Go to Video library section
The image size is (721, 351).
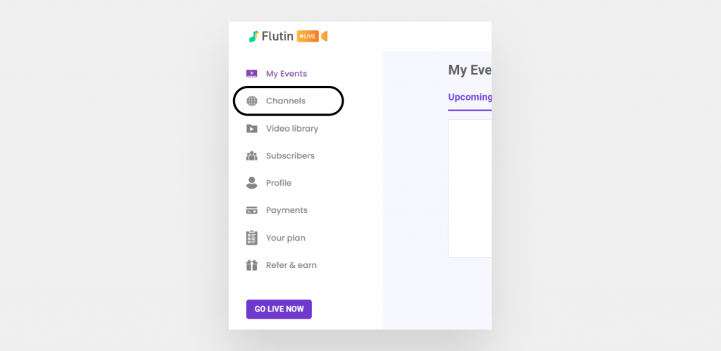(x=292, y=129)
